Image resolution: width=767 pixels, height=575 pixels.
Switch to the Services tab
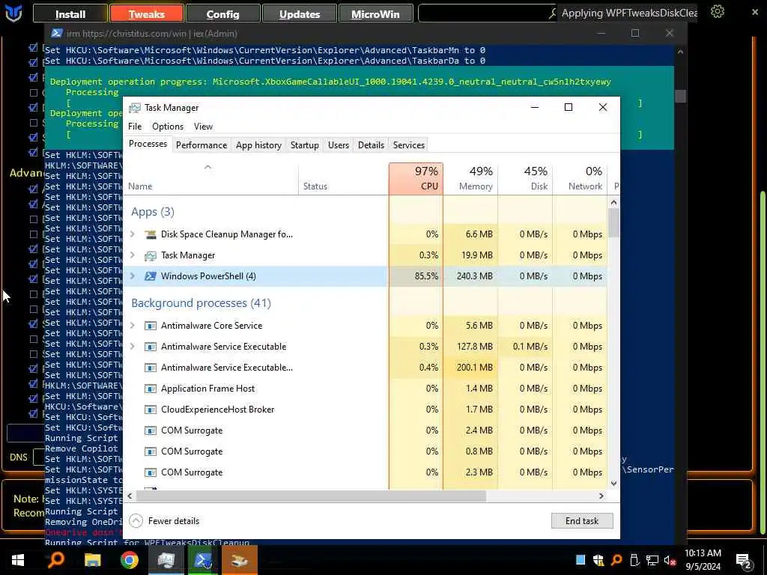(x=408, y=145)
